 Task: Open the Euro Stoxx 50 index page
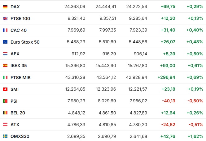tap(25, 42)
